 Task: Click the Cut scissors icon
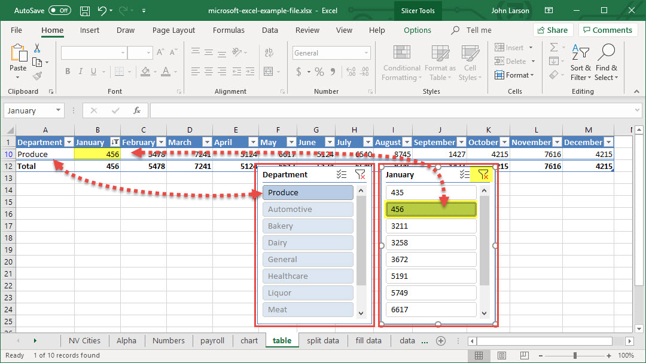point(37,48)
